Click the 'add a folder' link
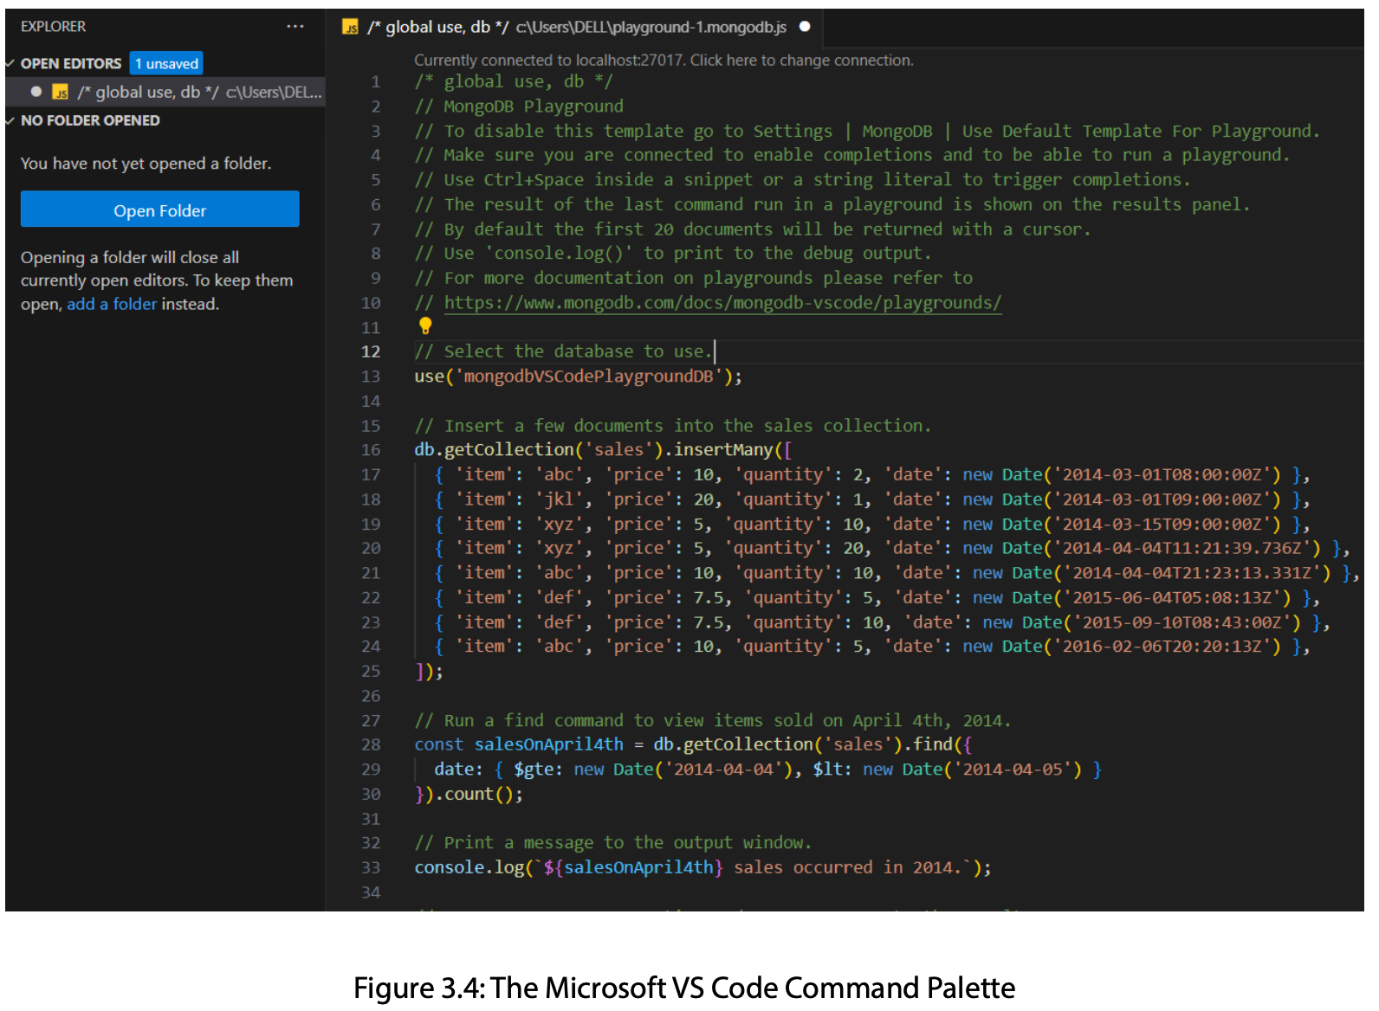Screen dimensions: 1379x1011 (x=112, y=304)
